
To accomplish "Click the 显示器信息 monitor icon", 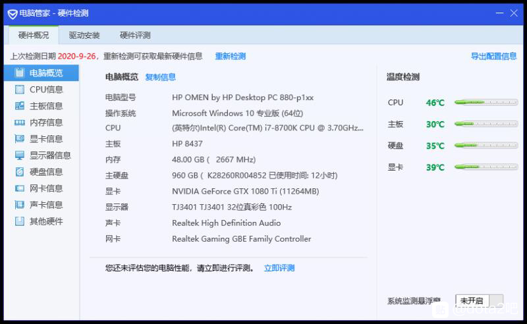I will pyautogui.click(x=20, y=155).
